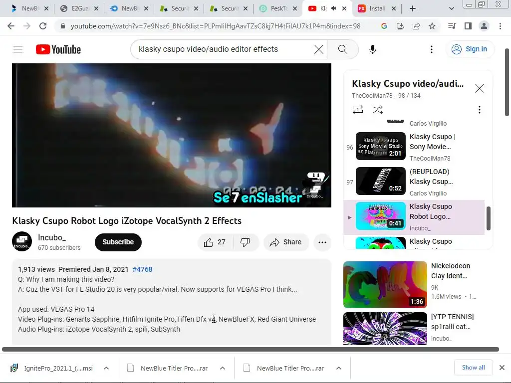511x383 pixels.
Task: Mute the playing YouTube tab audio icon
Action: coord(334,8)
